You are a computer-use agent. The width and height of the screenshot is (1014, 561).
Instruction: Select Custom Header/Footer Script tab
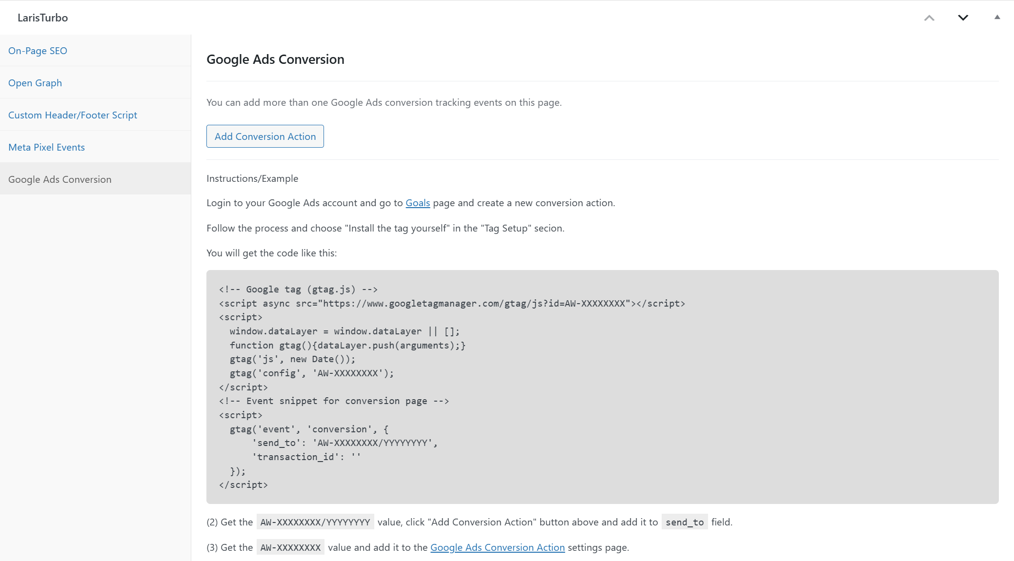tap(73, 115)
